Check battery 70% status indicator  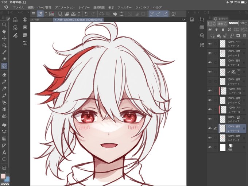(x=240, y=2)
